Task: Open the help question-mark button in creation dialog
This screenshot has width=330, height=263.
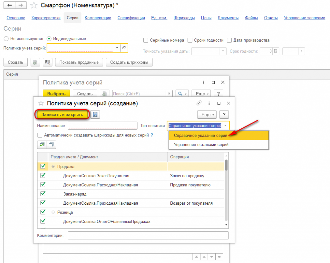Action: coord(224,115)
